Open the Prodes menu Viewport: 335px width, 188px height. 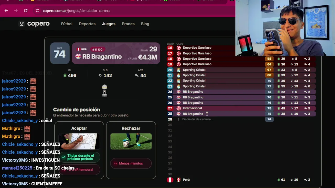pyautogui.click(x=128, y=24)
